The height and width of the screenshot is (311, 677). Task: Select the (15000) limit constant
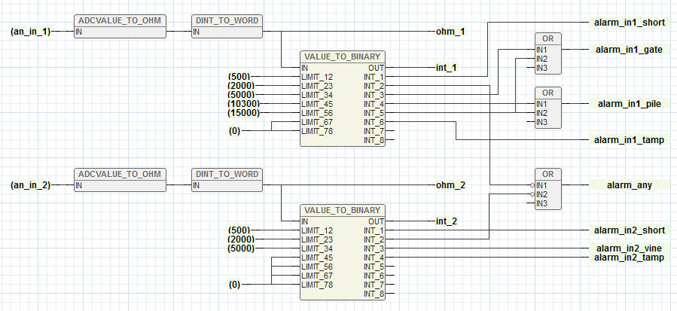pos(242,113)
